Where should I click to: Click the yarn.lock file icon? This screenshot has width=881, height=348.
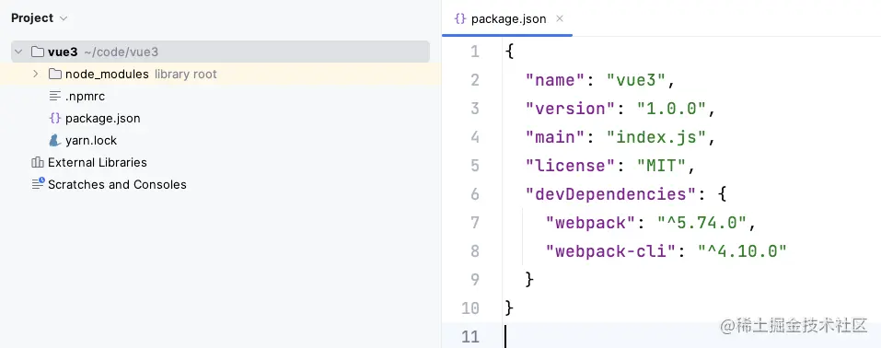(55, 140)
